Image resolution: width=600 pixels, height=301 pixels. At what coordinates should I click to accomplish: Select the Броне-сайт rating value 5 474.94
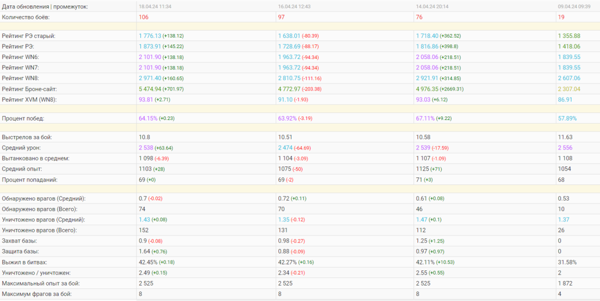pyautogui.click(x=150, y=89)
